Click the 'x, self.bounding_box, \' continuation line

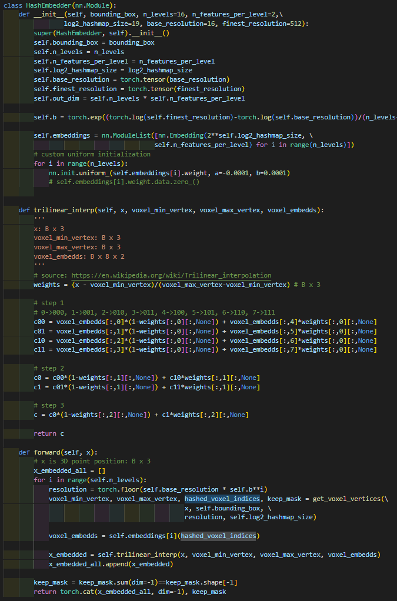coord(228,508)
